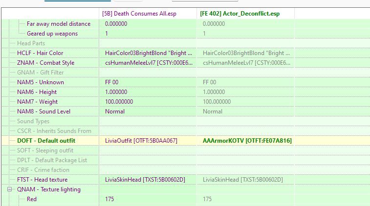Select the Death Consumes All.esp column header
The width and height of the screenshot is (370, 206).
148,14
